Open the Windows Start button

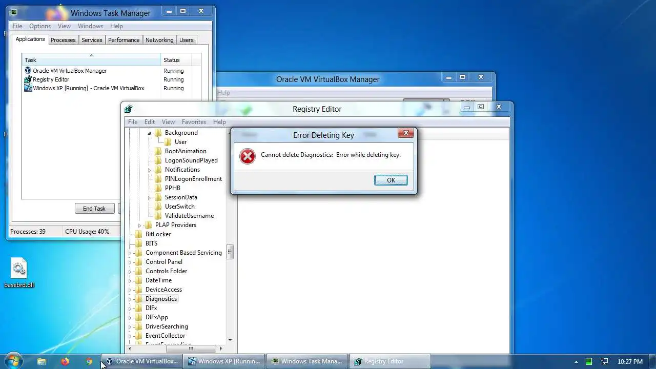[13, 361]
